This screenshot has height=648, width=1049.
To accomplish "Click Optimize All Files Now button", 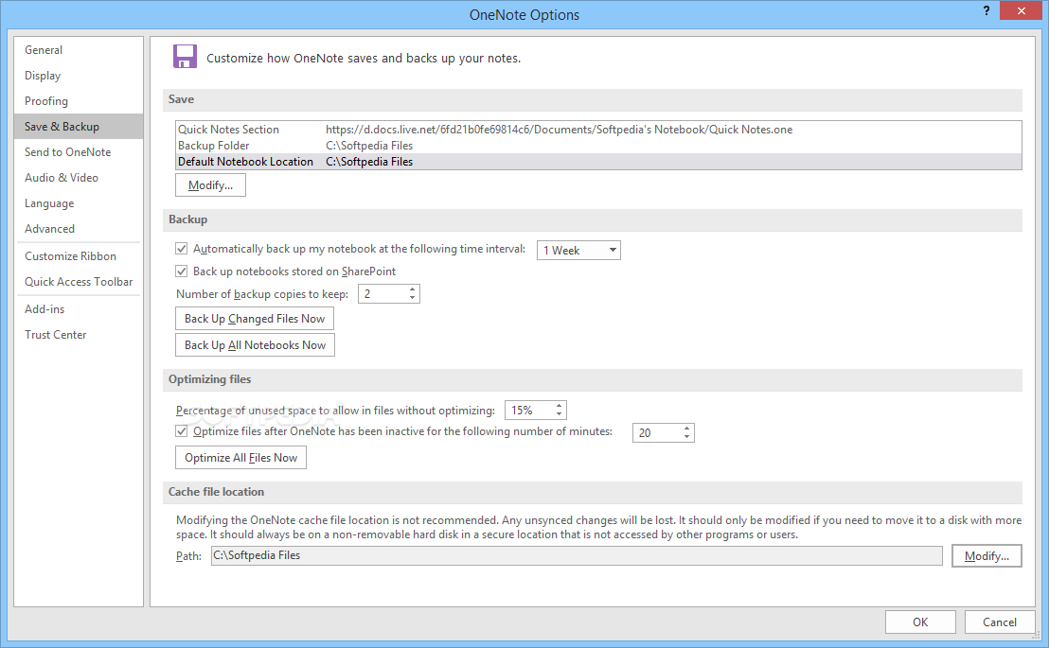I will pyautogui.click(x=240, y=458).
